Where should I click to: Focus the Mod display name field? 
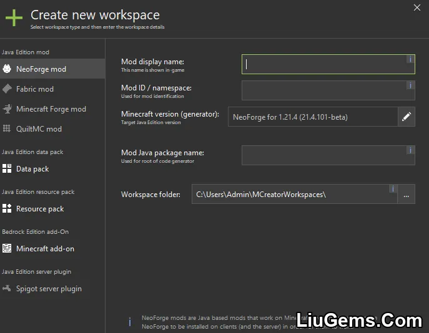point(328,64)
